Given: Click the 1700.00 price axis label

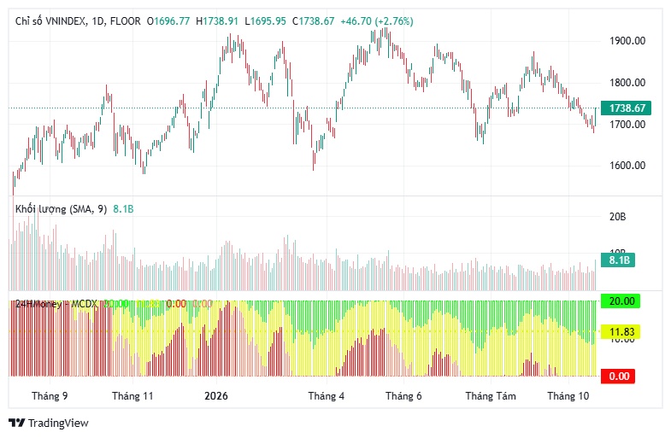Looking at the screenshot, I should tap(627, 125).
